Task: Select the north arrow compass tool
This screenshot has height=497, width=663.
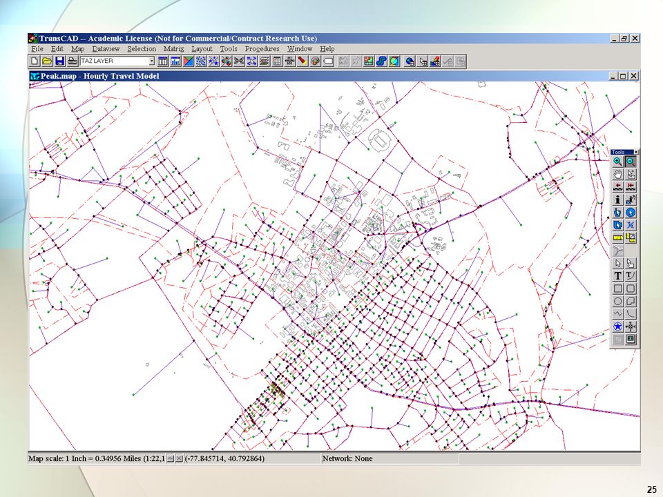Action: pos(631,327)
